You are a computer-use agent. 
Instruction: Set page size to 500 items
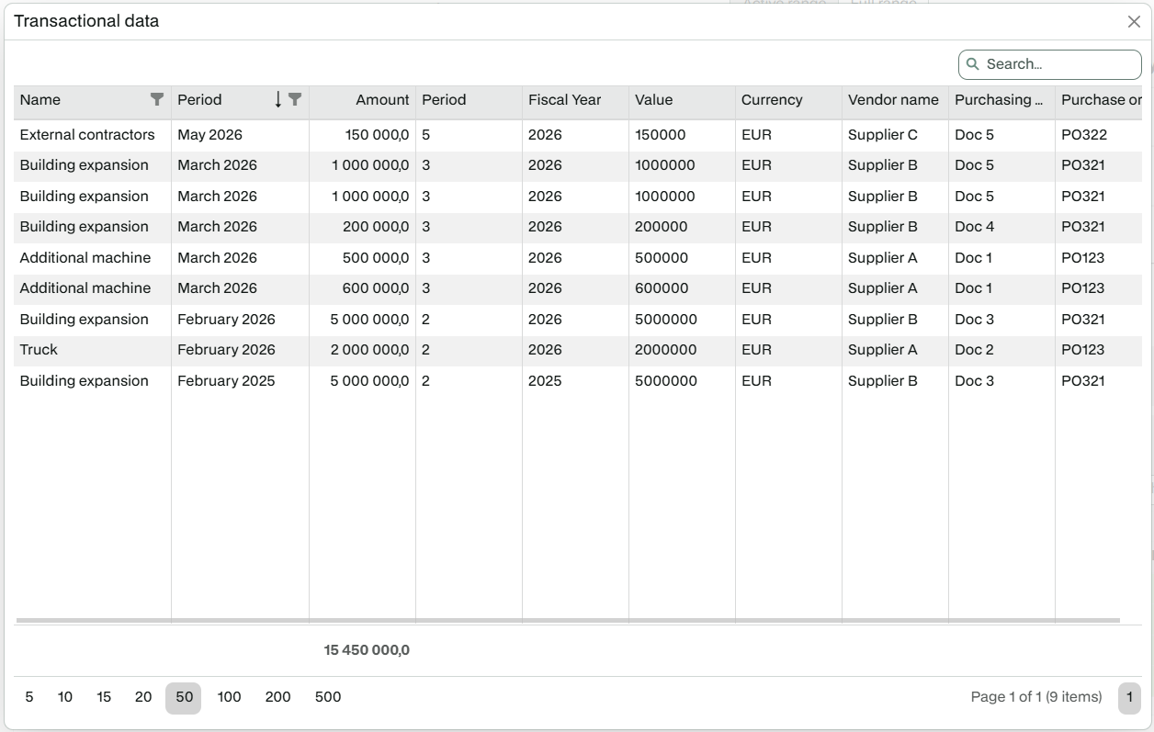pyautogui.click(x=328, y=697)
